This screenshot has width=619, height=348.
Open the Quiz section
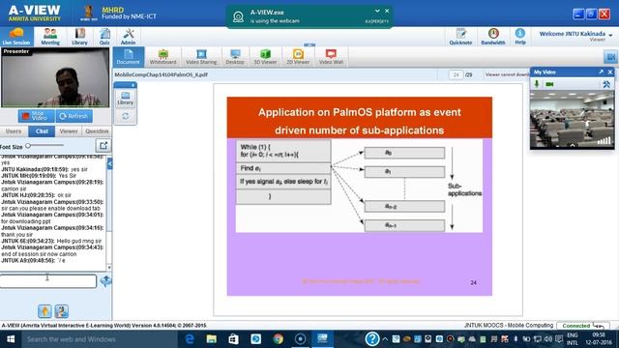click(x=104, y=37)
